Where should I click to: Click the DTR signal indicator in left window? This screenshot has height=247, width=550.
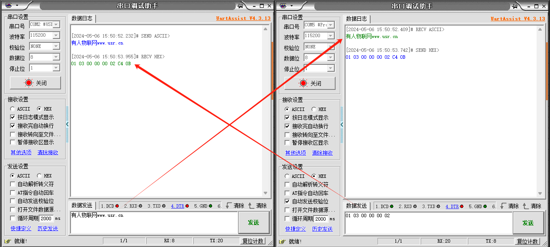(x=180, y=206)
